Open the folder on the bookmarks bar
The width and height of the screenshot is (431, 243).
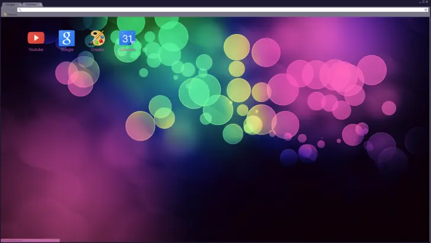point(5,14)
